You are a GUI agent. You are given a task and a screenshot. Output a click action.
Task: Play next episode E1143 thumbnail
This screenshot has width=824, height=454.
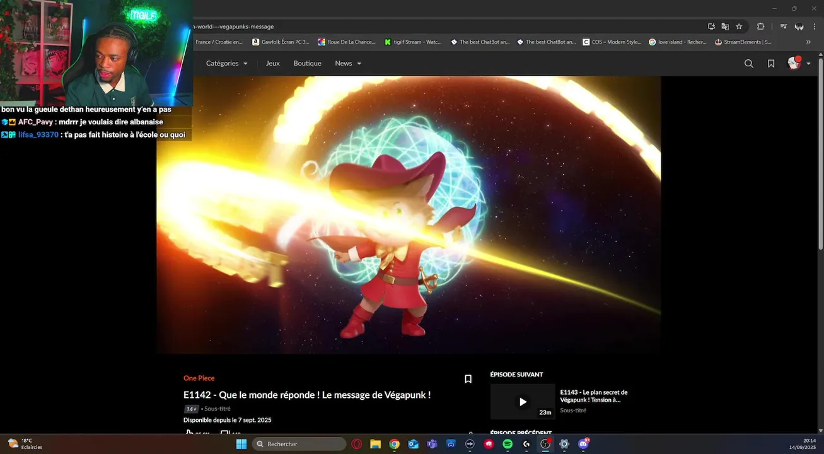[x=523, y=402]
